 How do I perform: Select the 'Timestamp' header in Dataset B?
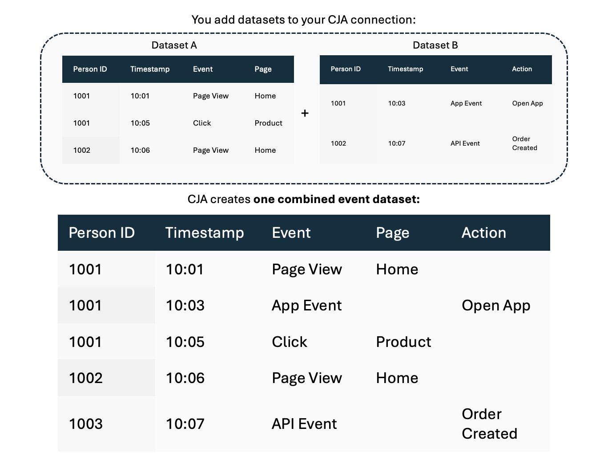[405, 69]
